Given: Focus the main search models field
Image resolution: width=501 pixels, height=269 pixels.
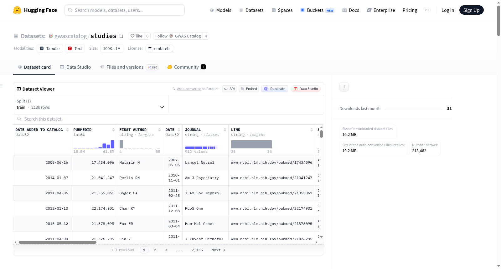Looking at the screenshot, I should point(125,10).
